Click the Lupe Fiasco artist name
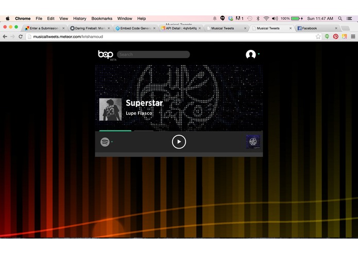This screenshot has width=358, height=254. coord(139,113)
